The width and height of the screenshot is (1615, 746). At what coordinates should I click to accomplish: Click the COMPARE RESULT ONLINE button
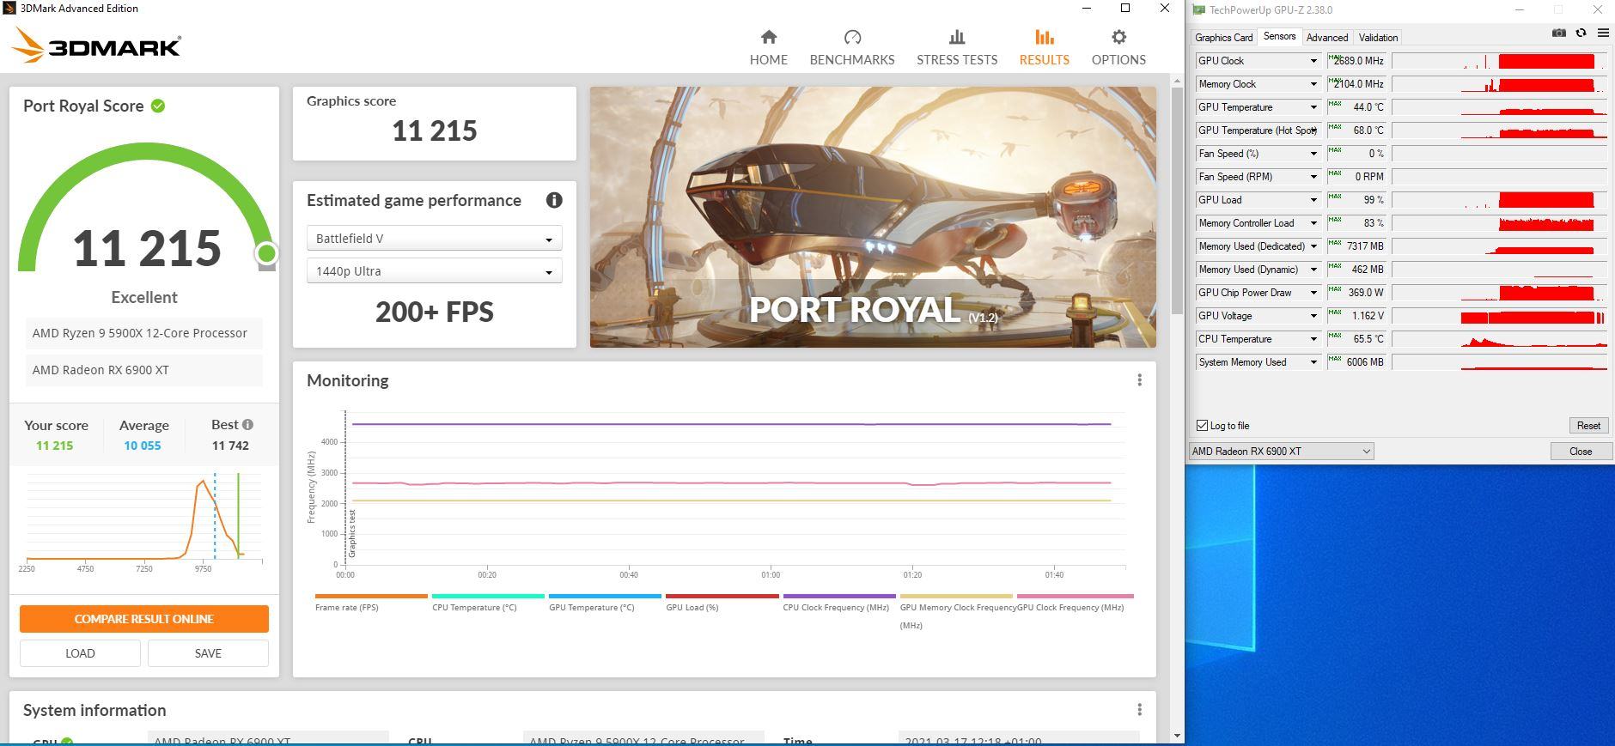[144, 619]
